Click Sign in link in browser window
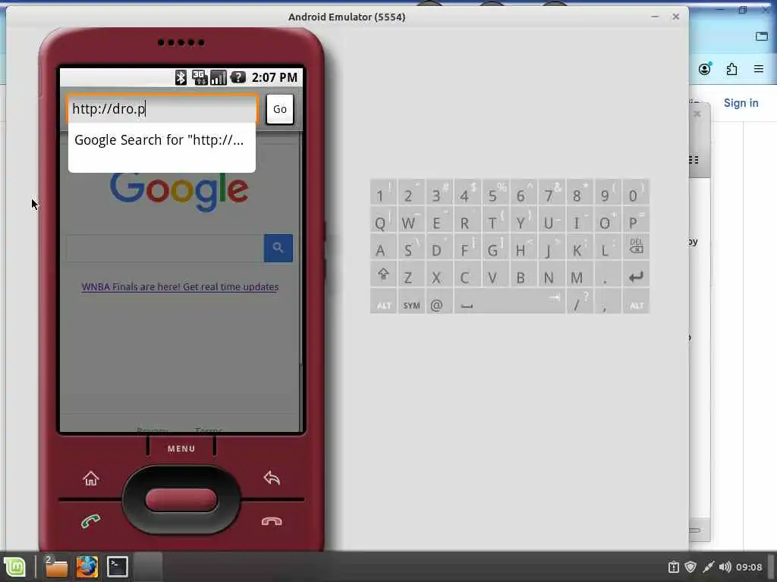Viewport: 777px width, 582px height. click(x=741, y=103)
